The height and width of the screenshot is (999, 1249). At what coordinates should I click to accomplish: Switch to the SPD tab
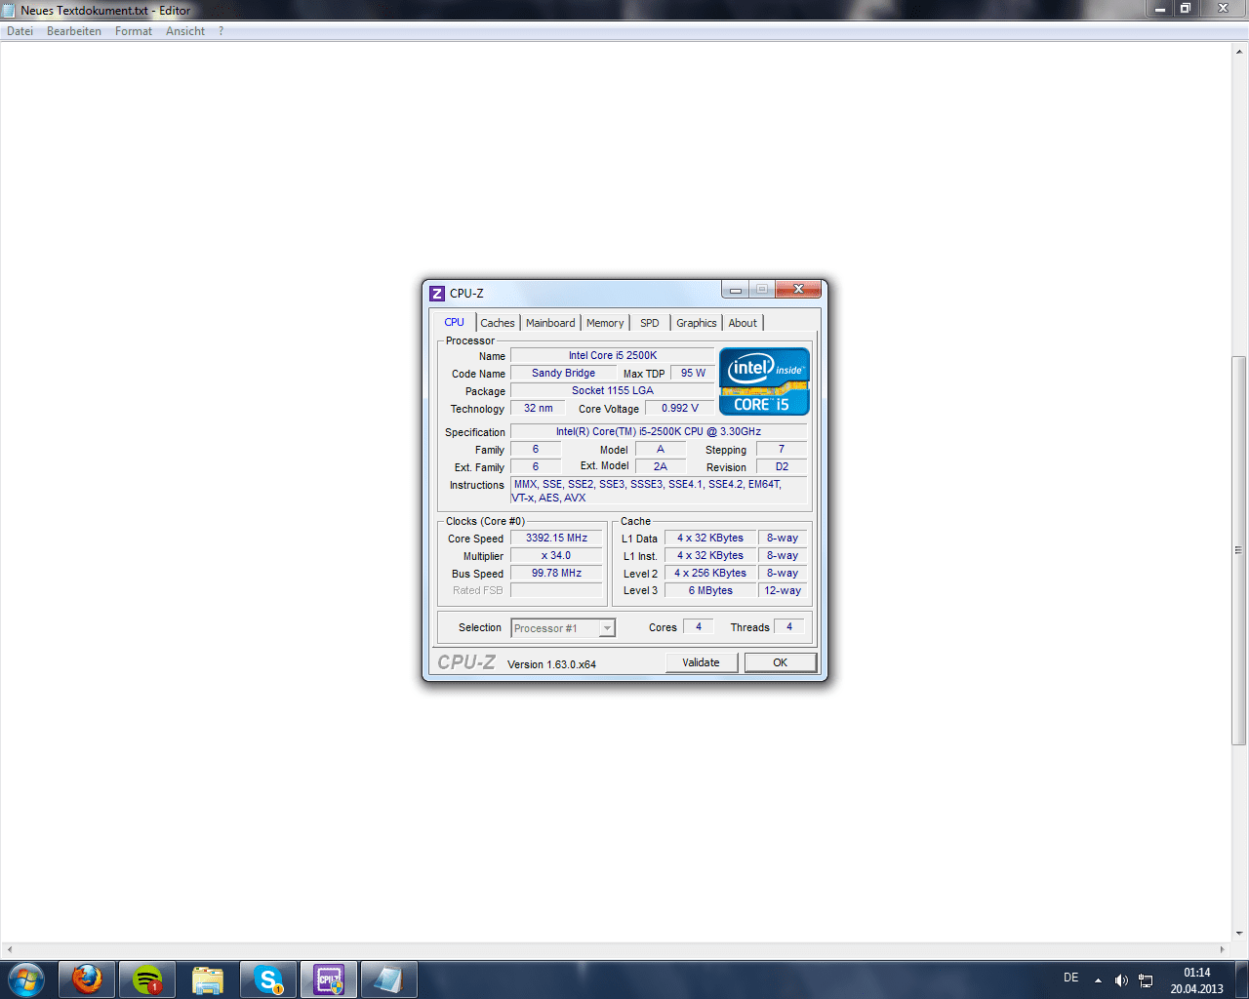[x=650, y=323]
